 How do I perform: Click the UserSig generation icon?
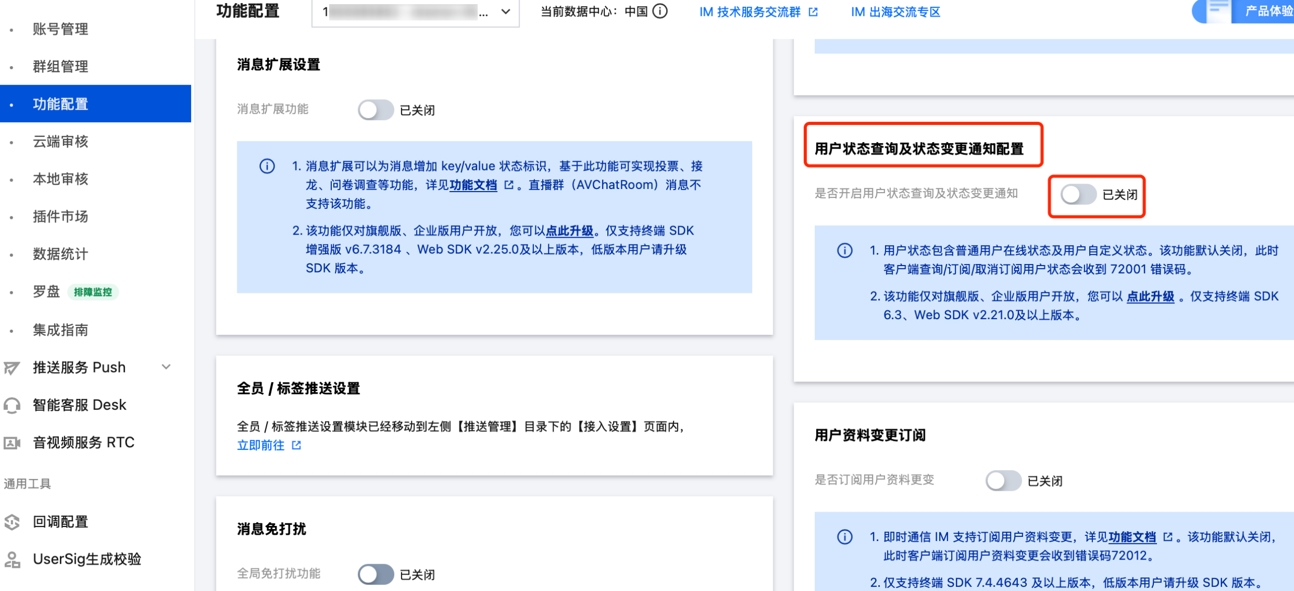pyautogui.click(x=12, y=560)
